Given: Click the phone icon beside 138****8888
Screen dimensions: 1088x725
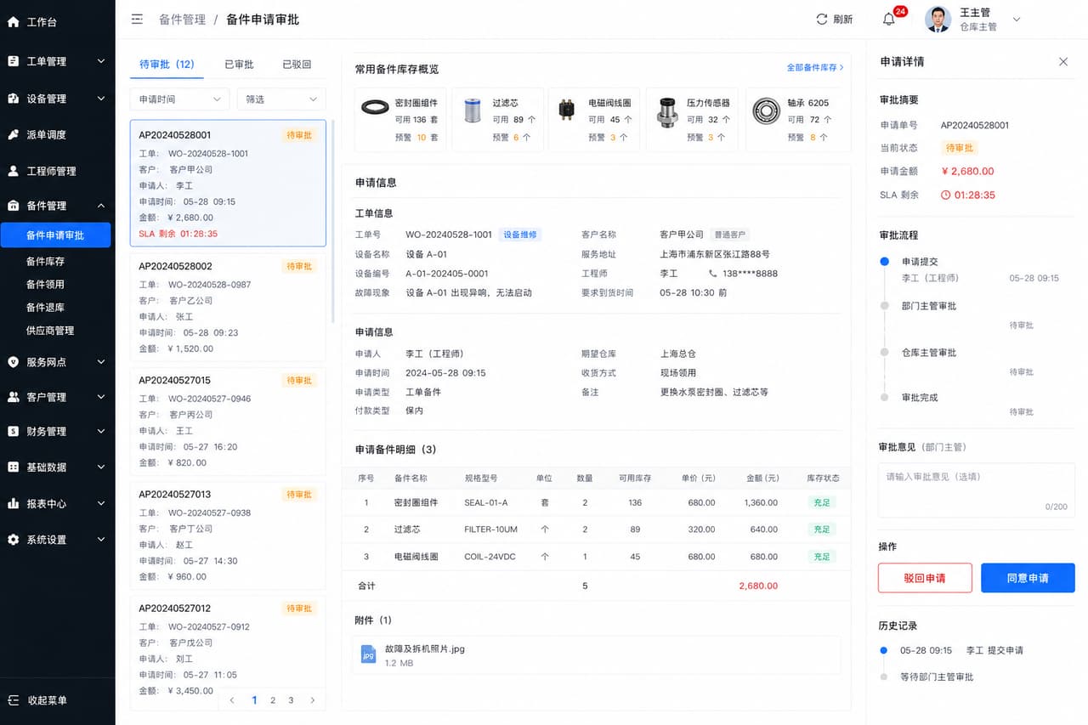Looking at the screenshot, I should point(713,274).
